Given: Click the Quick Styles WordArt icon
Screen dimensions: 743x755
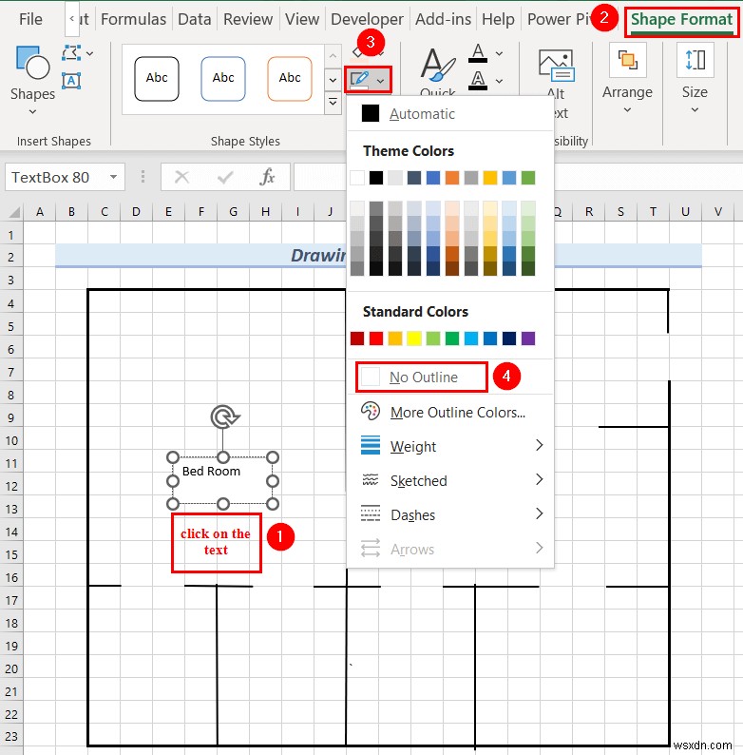Looking at the screenshot, I should (438, 68).
